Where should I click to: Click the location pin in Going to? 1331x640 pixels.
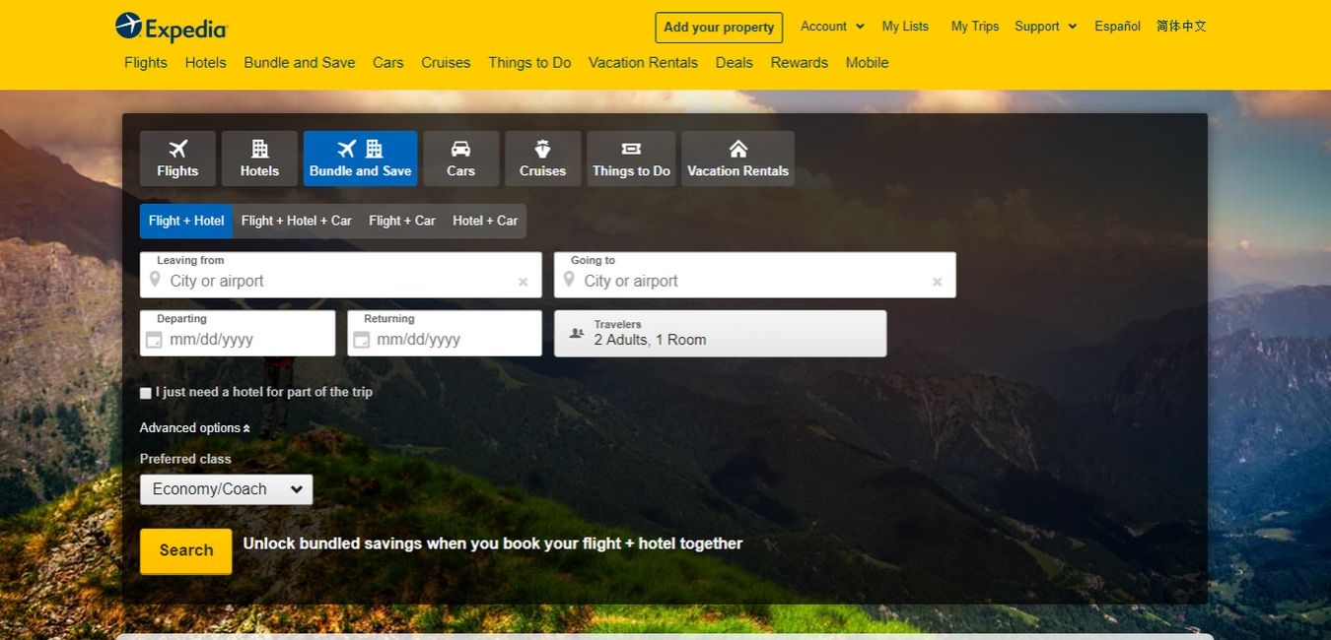coord(569,281)
